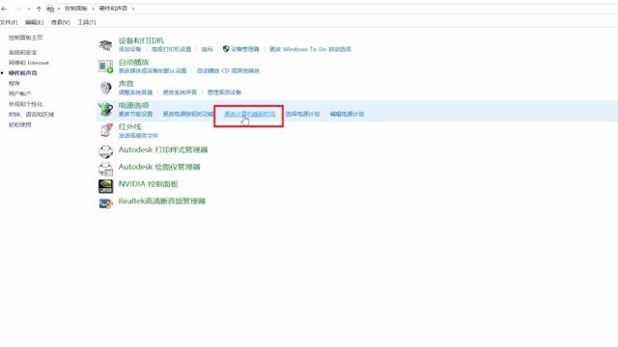This screenshot has width=618, height=347.
Task: Click the Autodesk 绘图仪管理器 icon
Action: click(x=105, y=169)
